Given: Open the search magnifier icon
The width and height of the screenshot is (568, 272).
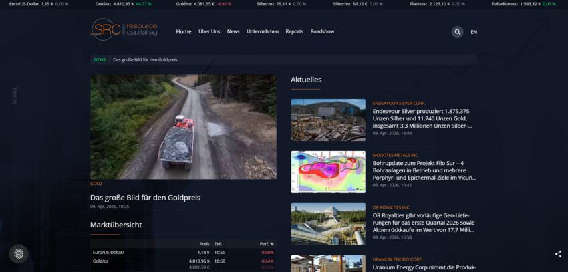Looking at the screenshot, I should click(457, 32).
